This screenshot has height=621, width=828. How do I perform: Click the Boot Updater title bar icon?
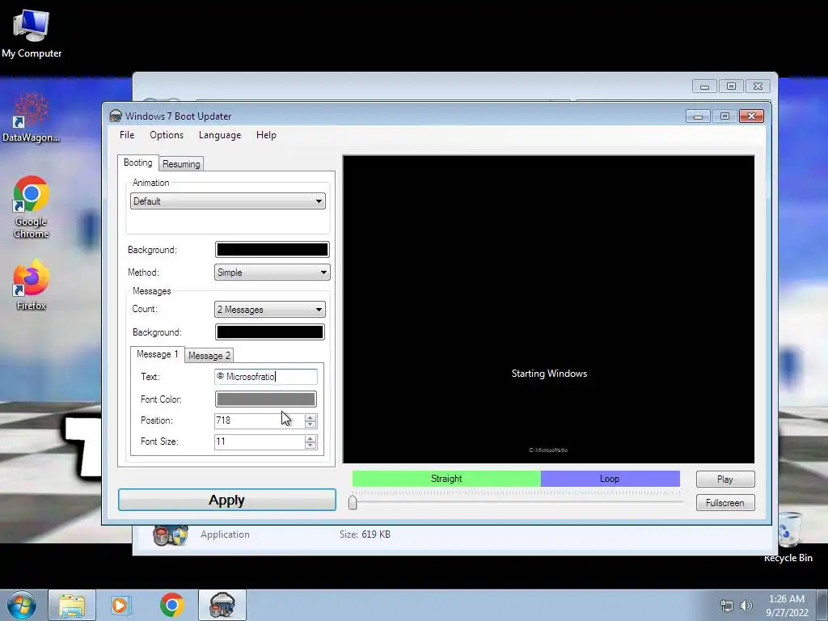[x=115, y=116]
